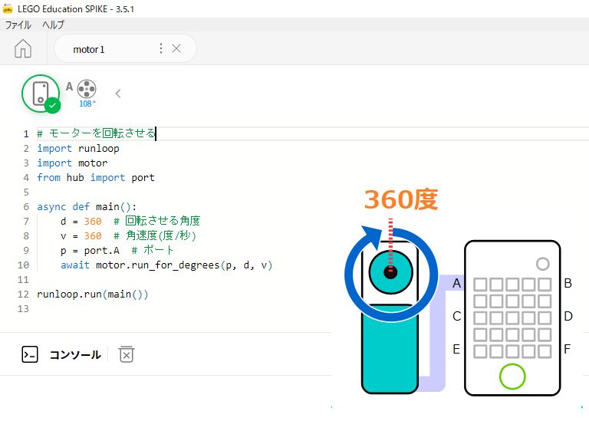Click the 'async def main():' line

87,206
